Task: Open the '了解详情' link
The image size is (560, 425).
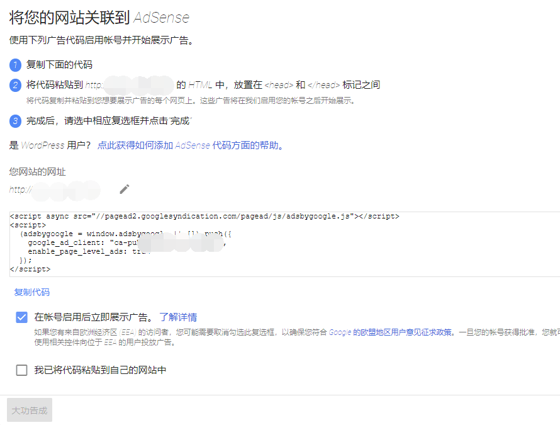Action: coord(178,317)
